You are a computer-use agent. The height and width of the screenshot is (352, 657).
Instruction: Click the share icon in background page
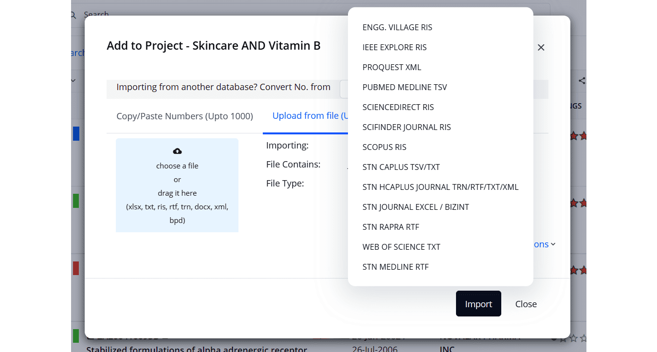(582, 81)
